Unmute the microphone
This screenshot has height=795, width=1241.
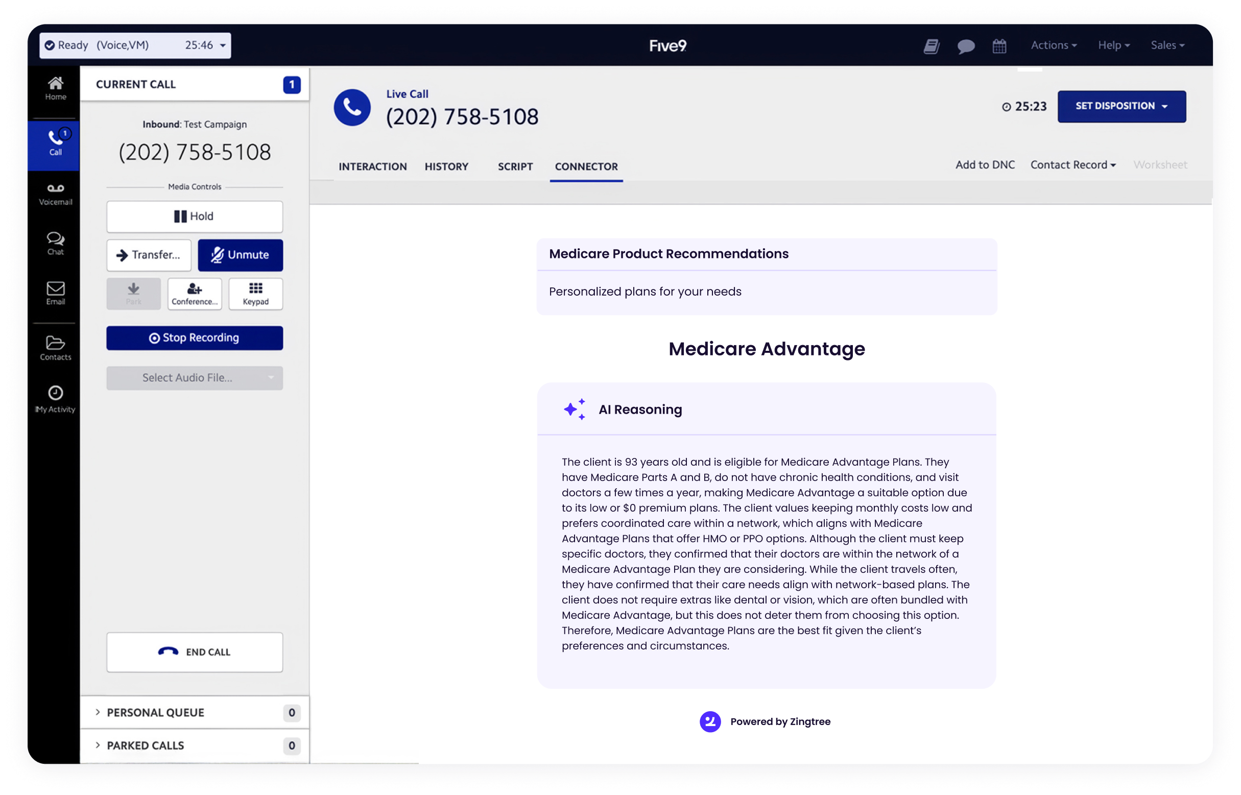pos(240,255)
